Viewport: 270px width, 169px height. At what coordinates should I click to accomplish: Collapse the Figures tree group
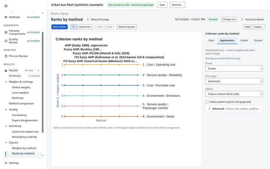point(6,143)
